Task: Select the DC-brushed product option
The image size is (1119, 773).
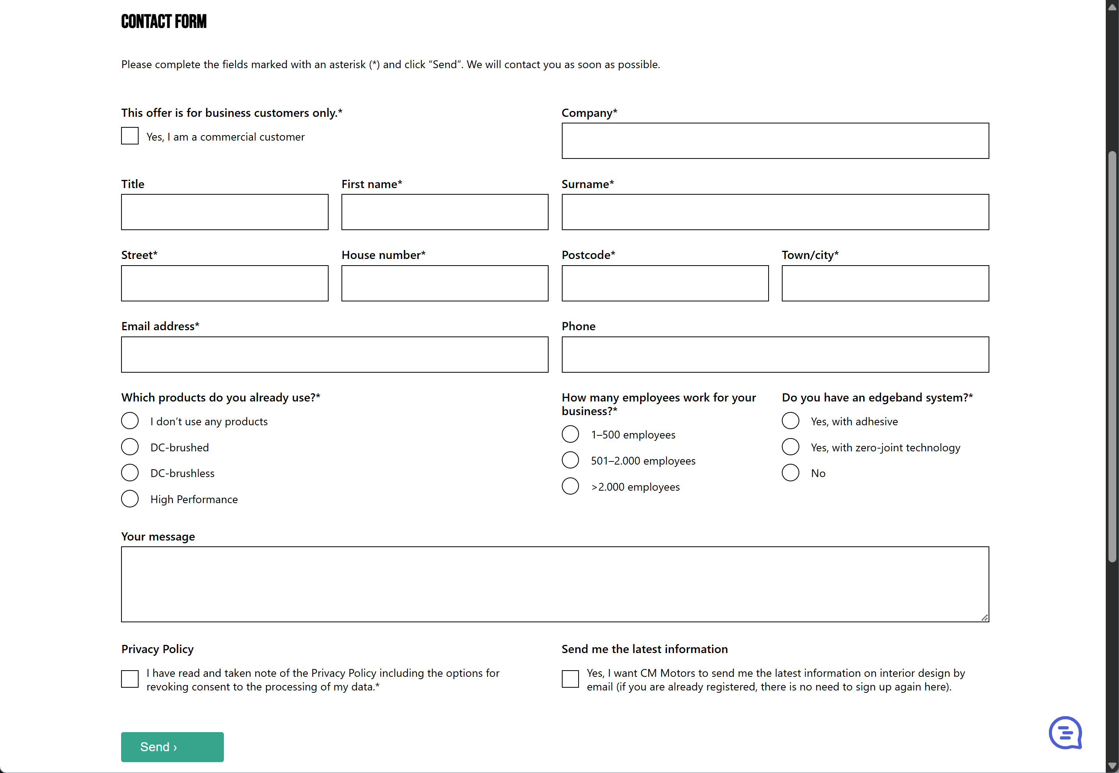Action: coord(129,447)
